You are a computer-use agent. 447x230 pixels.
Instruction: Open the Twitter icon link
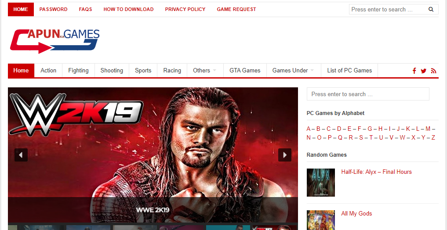click(424, 71)
